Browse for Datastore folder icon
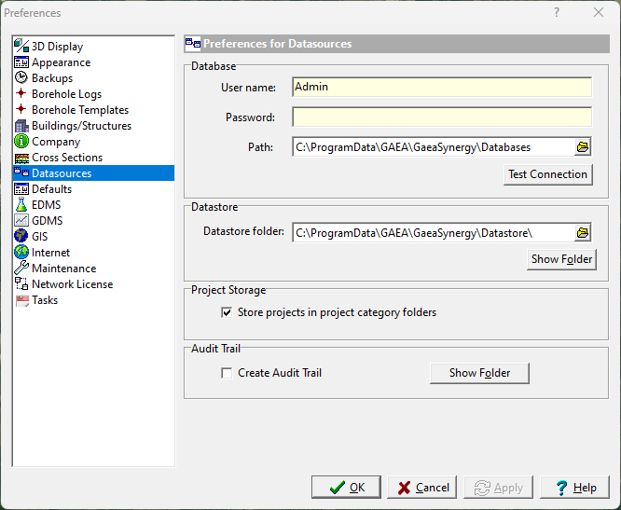This screenshot has height=510, width=621. tap(583, 232)
